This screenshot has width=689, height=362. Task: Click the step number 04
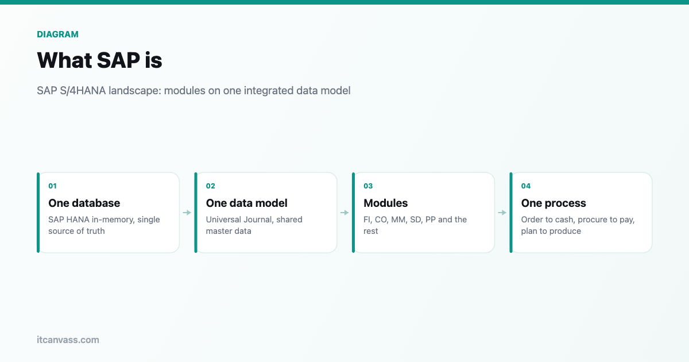point(526,186)
